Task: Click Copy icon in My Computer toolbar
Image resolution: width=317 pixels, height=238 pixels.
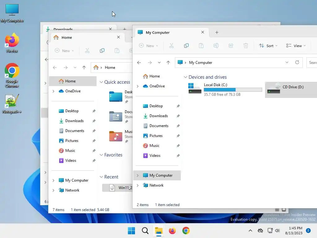Action: 186,46
